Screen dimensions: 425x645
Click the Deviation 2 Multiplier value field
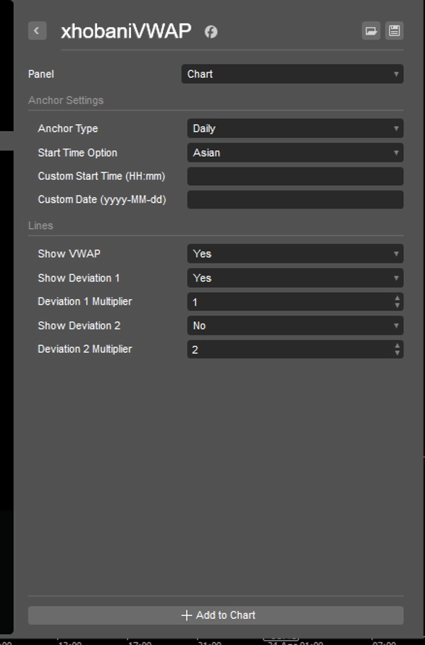(x=287, y=349)
